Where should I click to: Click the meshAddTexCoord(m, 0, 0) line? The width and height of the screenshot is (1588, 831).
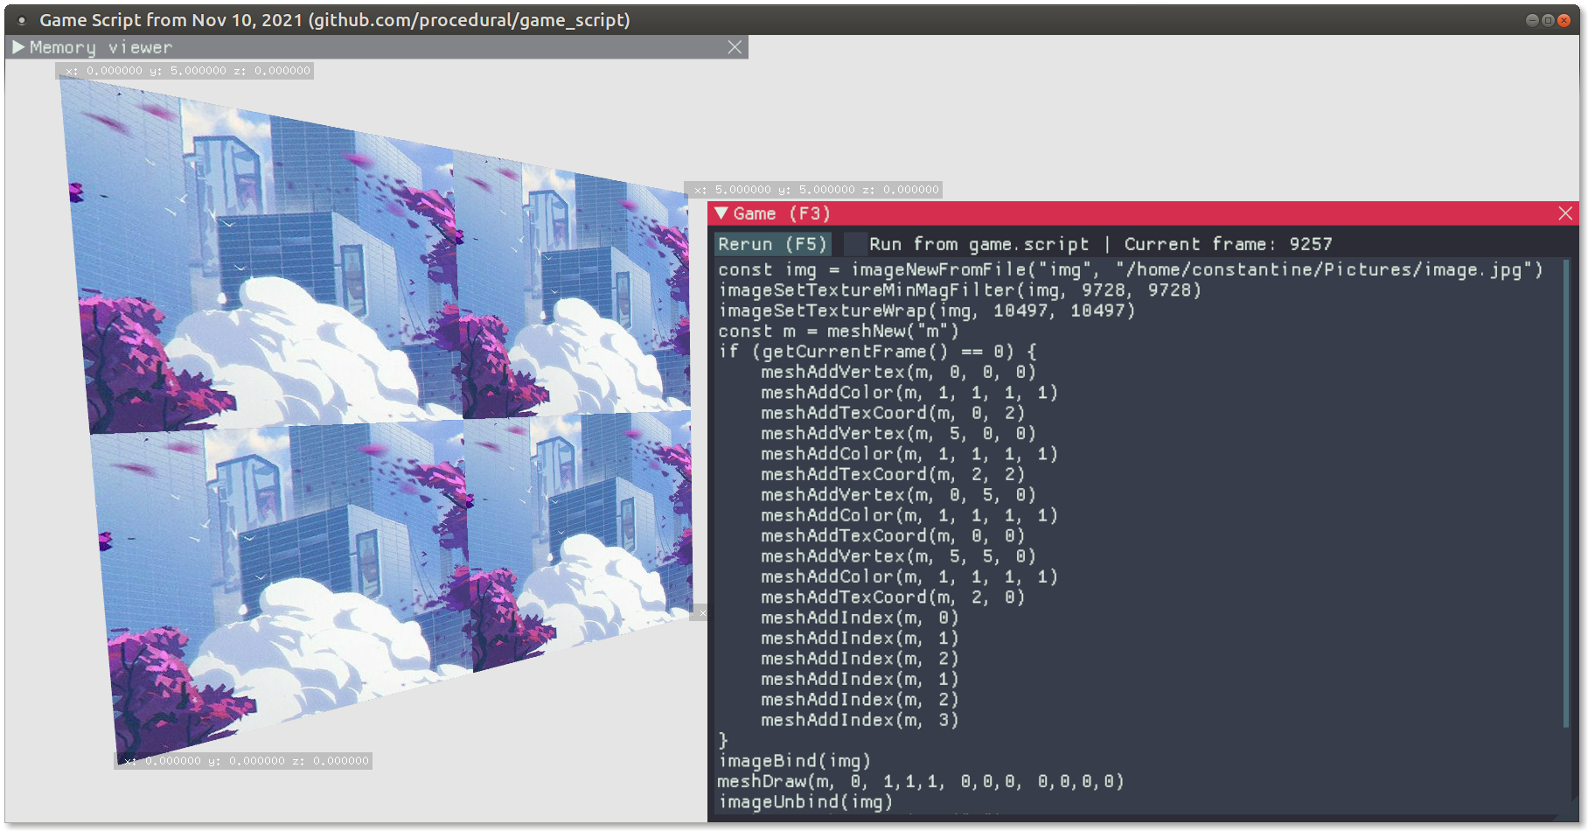[892, 535]
